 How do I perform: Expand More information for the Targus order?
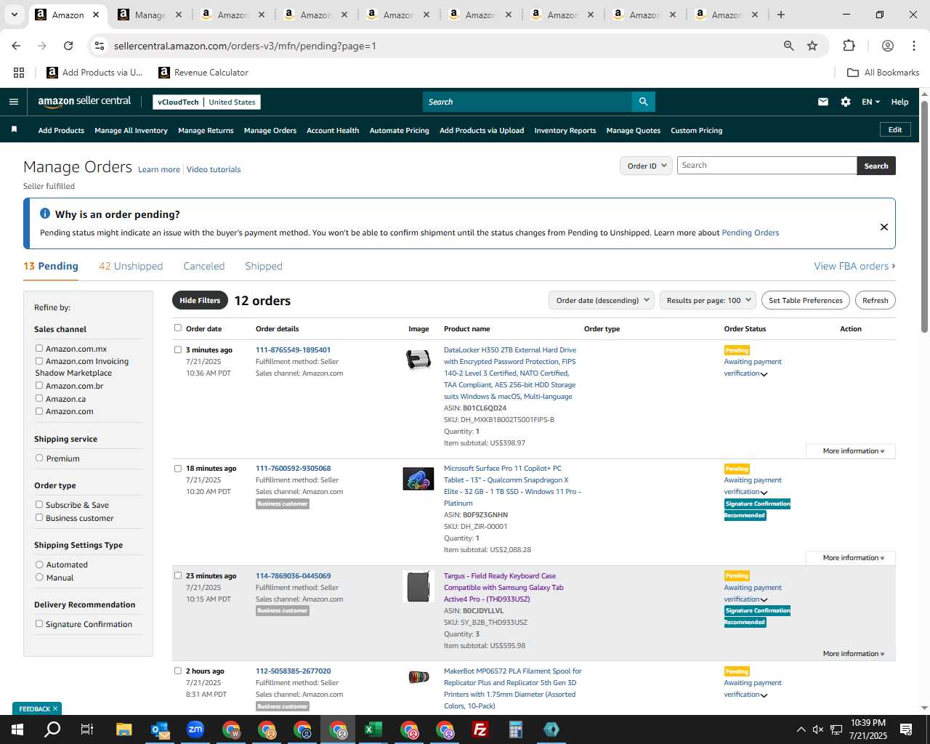pos(853,654)
